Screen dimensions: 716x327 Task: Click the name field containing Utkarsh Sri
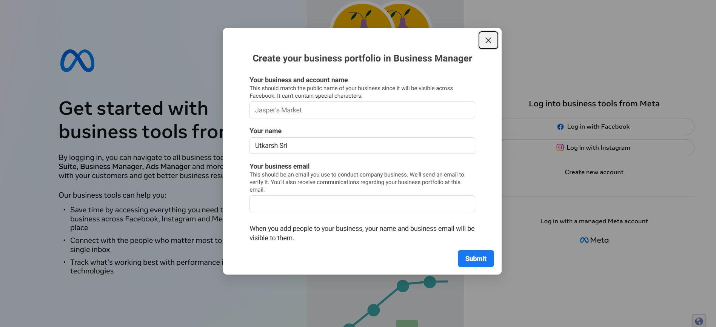pyautogui.click(x=362, y=146)
